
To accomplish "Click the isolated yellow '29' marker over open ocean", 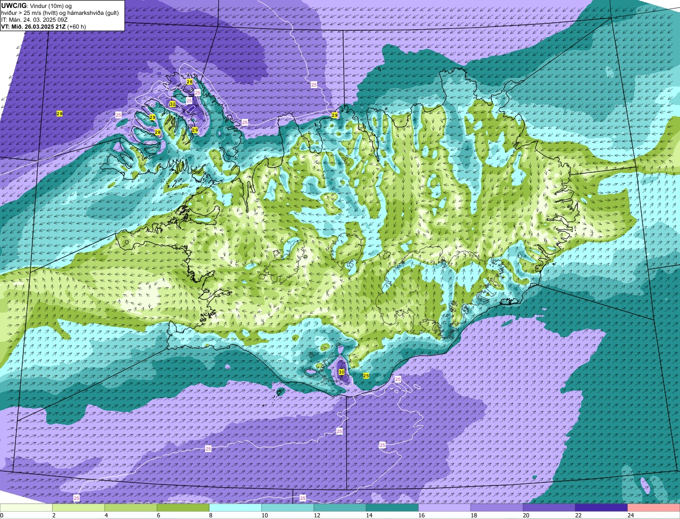I will pos(59,114).
